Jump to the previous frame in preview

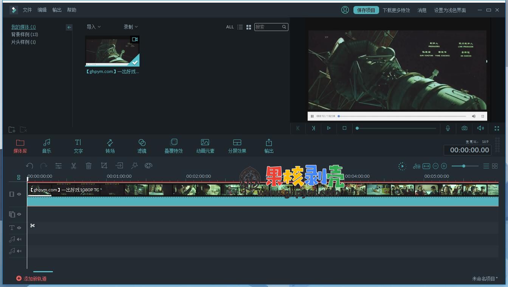tap(298, 128)
